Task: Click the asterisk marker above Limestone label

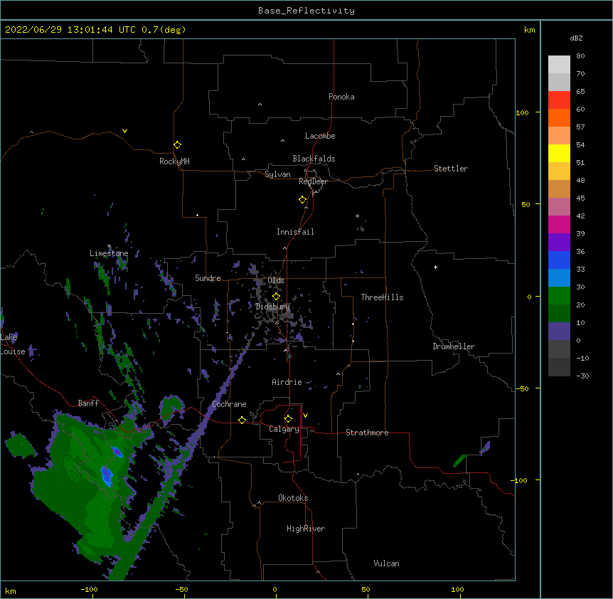Action: coord(109,246)
